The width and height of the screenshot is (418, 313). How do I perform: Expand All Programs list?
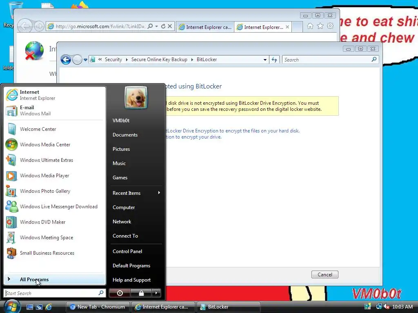[x=54, y=280]
